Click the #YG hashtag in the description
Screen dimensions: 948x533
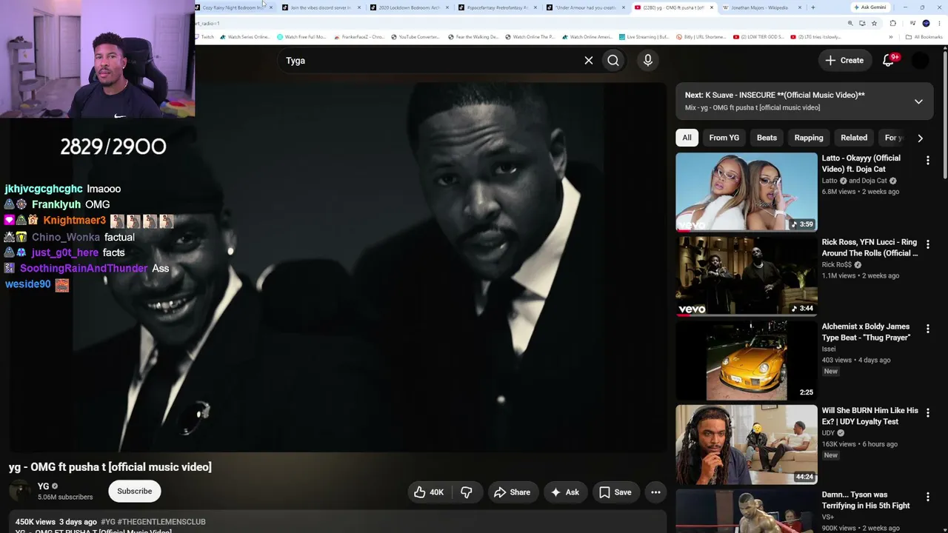point(108,522)
